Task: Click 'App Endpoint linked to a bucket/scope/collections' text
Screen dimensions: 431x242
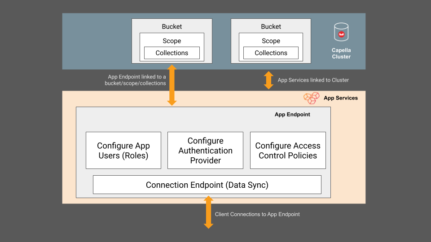Action: pyautogui.click(x=135, y=80)
